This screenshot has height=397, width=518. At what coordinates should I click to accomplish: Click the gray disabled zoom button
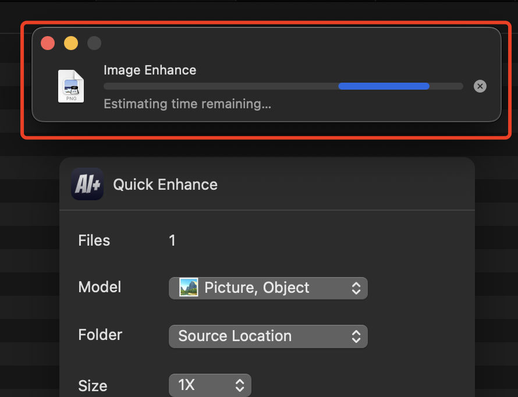coord(94,43)
